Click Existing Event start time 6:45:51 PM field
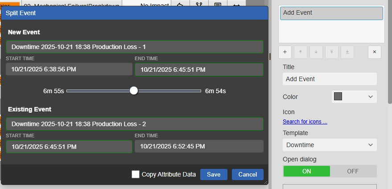Viewport: 392px width, 189px height. click(69, 147)
